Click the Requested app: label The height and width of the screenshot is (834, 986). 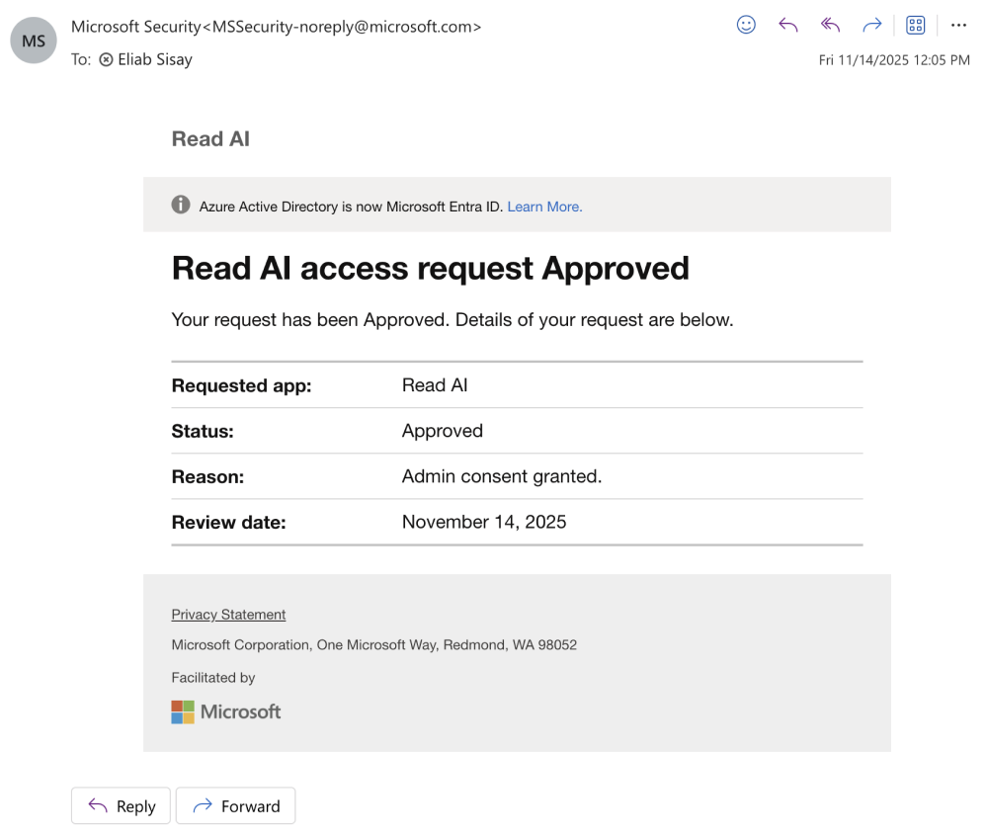point(241,385)
